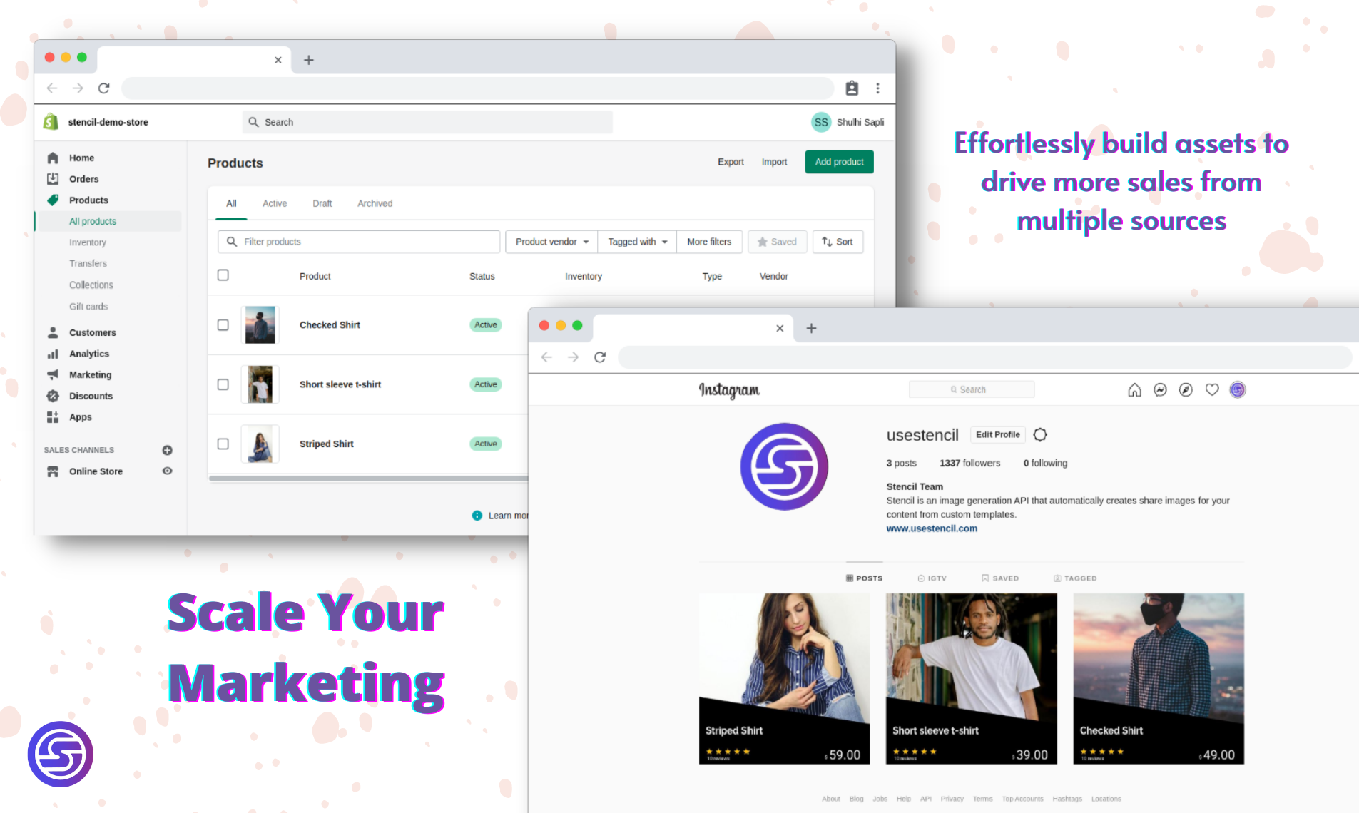Viewport: 1359px width, 813px height.
Task: Reload the Shopify browser page
Action: point(104,88)
